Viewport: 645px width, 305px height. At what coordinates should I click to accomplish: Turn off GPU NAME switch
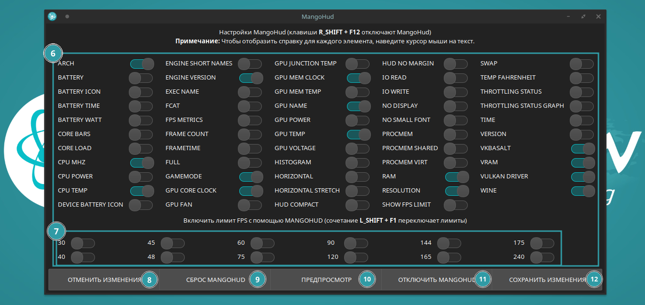pyautogui.click(x=359, y=106)
